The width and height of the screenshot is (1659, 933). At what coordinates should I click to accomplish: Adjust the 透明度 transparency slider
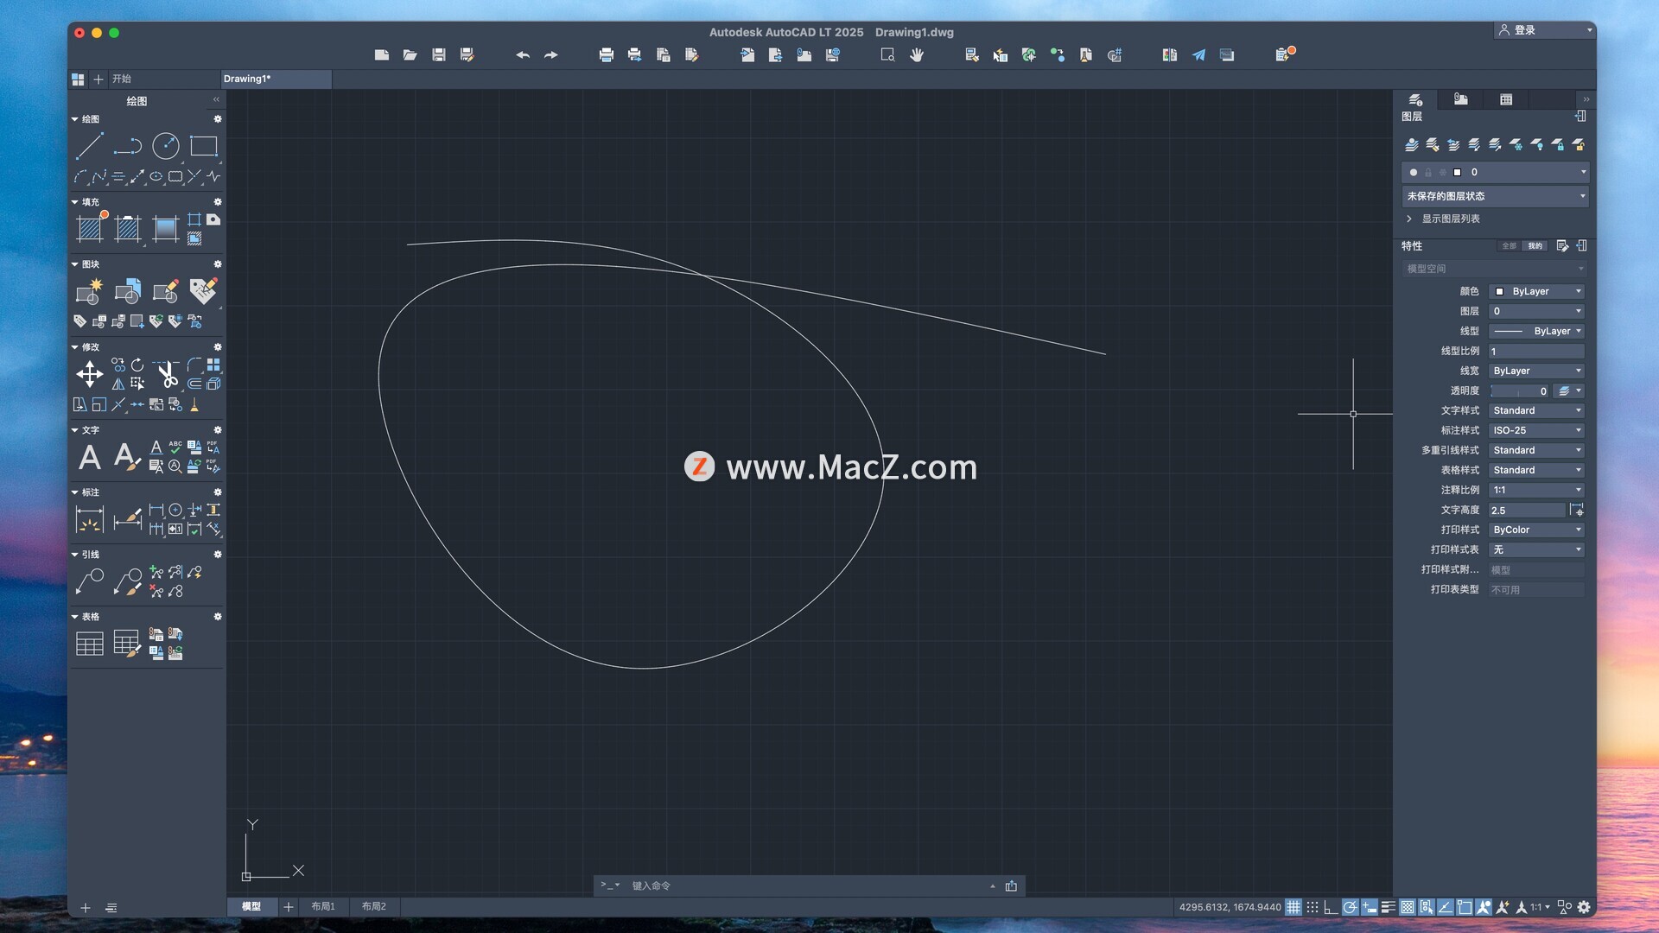[1519, 391]
